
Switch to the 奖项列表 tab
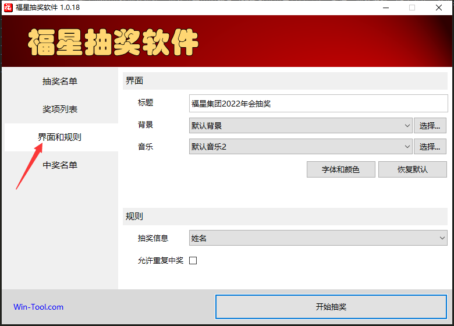point(60,109)
